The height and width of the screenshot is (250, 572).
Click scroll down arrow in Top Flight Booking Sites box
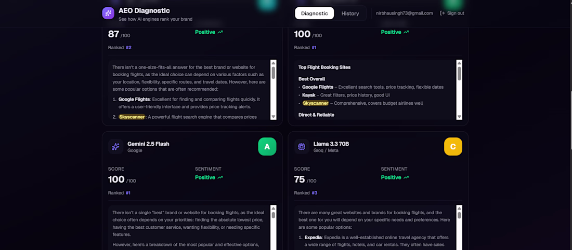tap(459, 117)
